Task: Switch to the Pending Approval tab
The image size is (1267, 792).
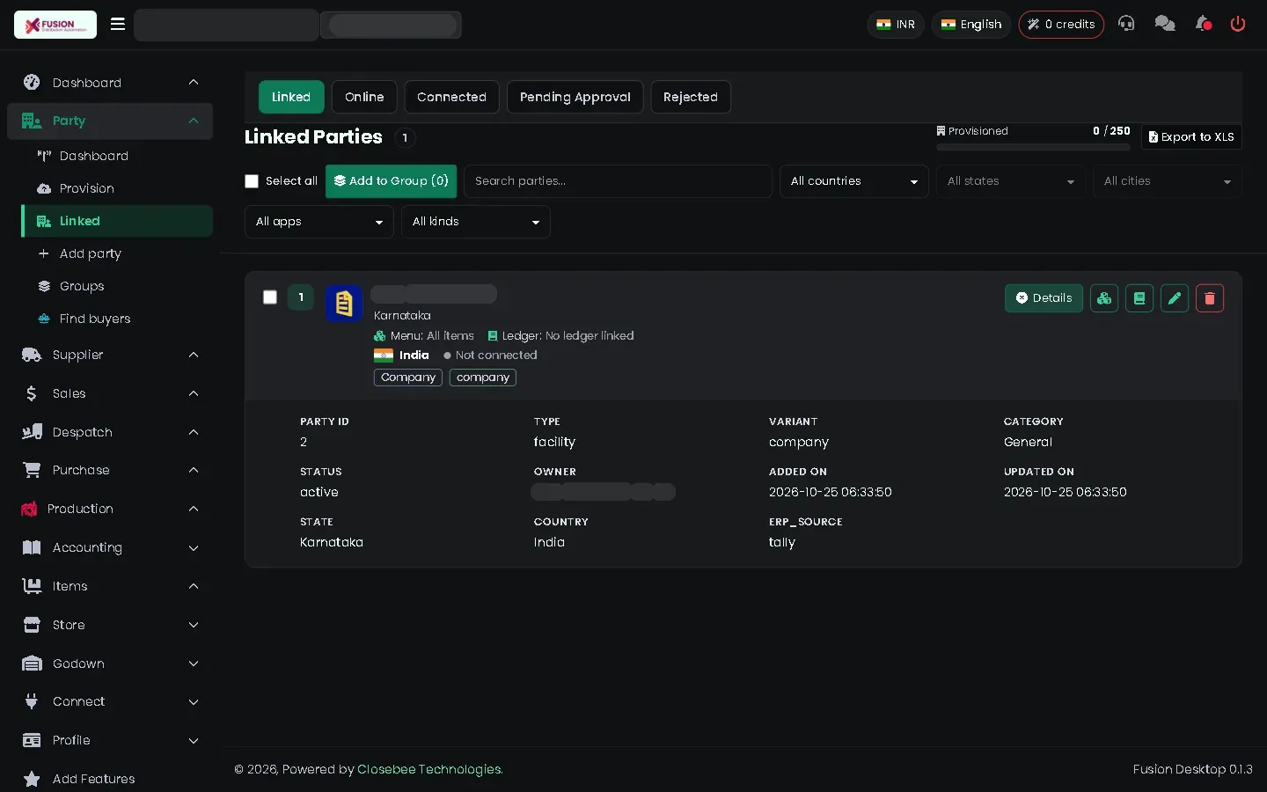Action: point(575,97)
